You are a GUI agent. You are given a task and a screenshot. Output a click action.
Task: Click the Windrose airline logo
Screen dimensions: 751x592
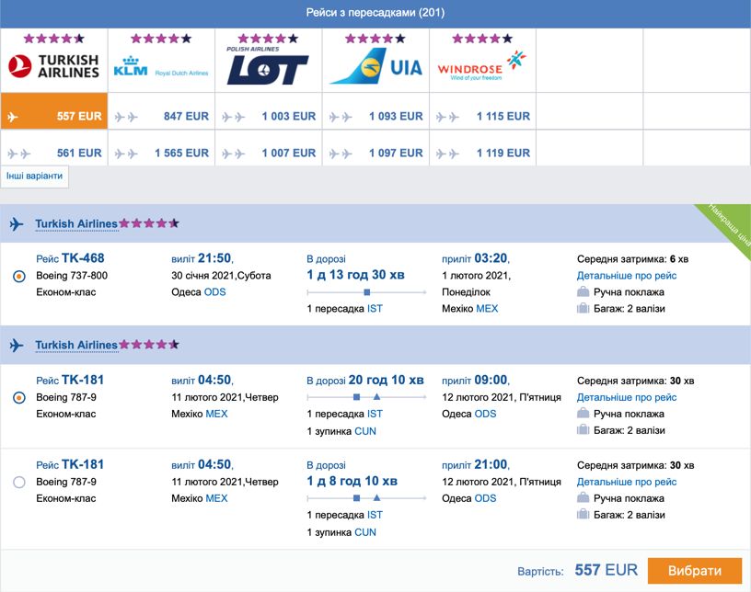click(x=482, y=65)
